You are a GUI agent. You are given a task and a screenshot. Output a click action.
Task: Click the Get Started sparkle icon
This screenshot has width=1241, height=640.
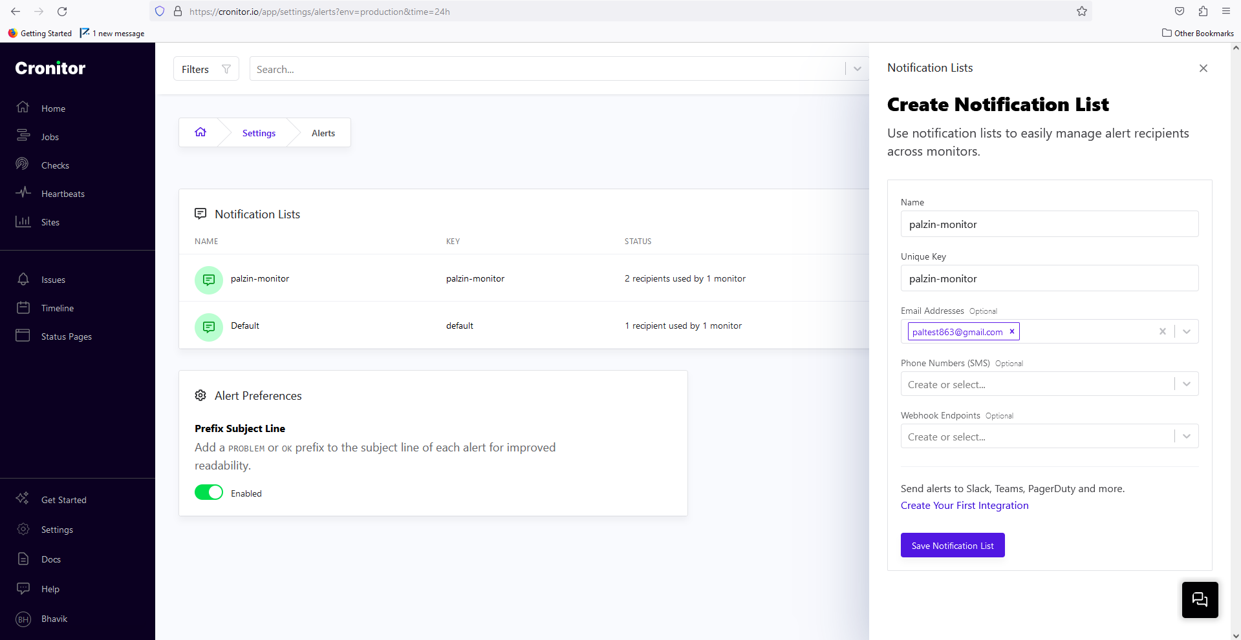pos(23,499)
